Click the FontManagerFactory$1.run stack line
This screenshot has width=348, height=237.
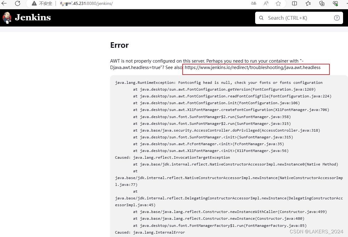[220, 226]
